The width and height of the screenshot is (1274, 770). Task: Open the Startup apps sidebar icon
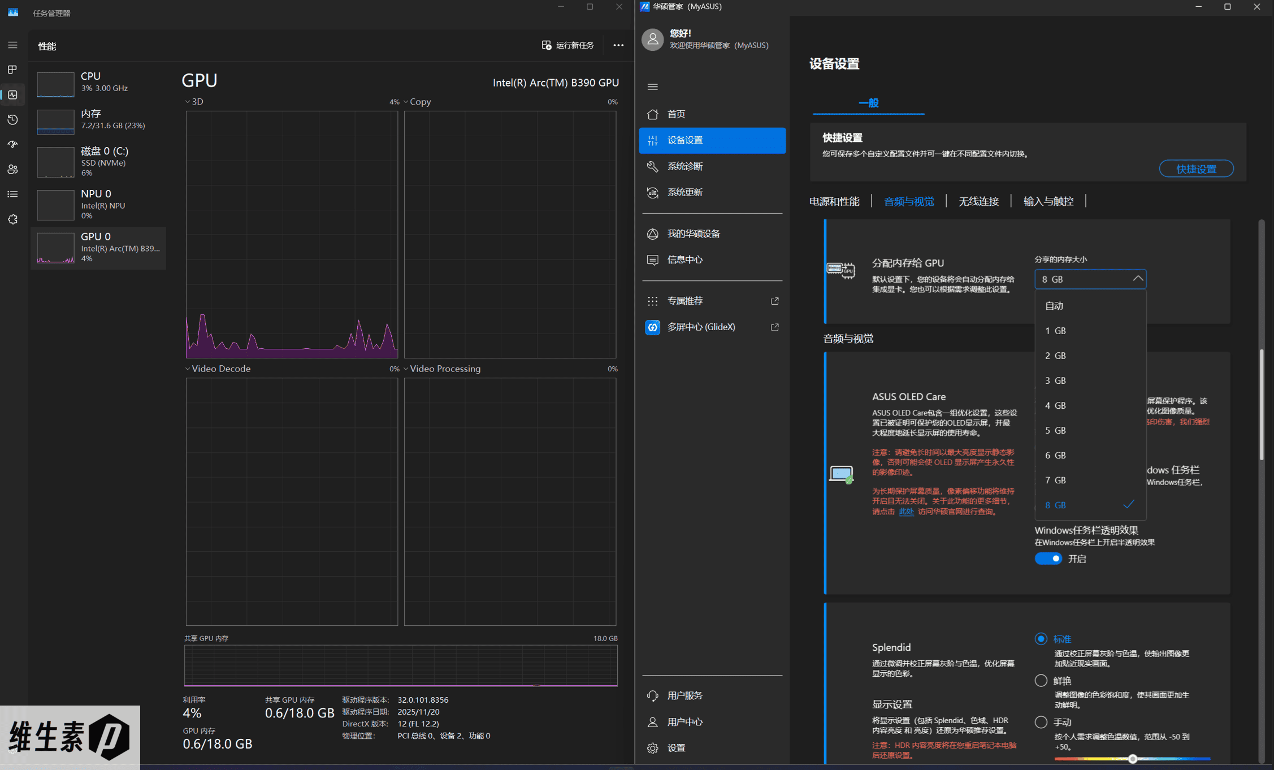point(12,145)
